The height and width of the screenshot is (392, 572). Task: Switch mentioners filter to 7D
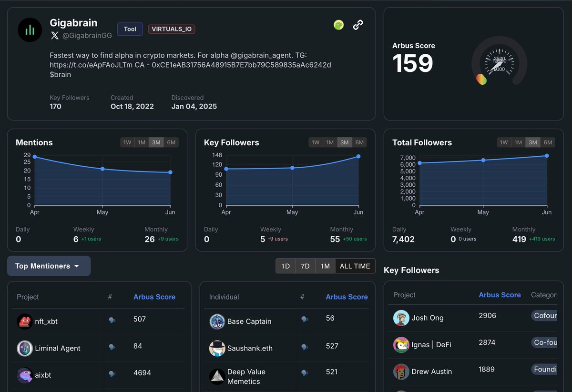pos(305,266)
